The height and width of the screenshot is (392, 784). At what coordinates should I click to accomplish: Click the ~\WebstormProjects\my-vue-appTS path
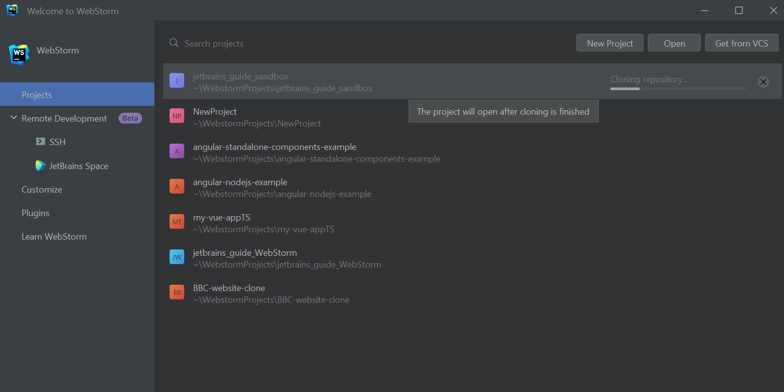(x=264, y=229)
